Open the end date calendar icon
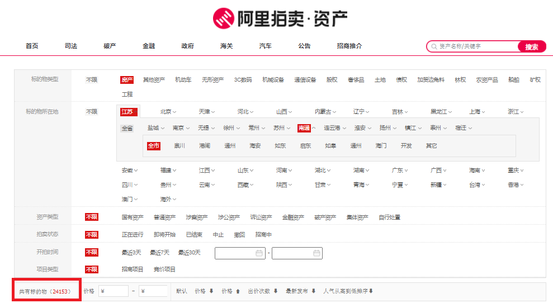Screen dimensions: 553x303 click(316, 253)
